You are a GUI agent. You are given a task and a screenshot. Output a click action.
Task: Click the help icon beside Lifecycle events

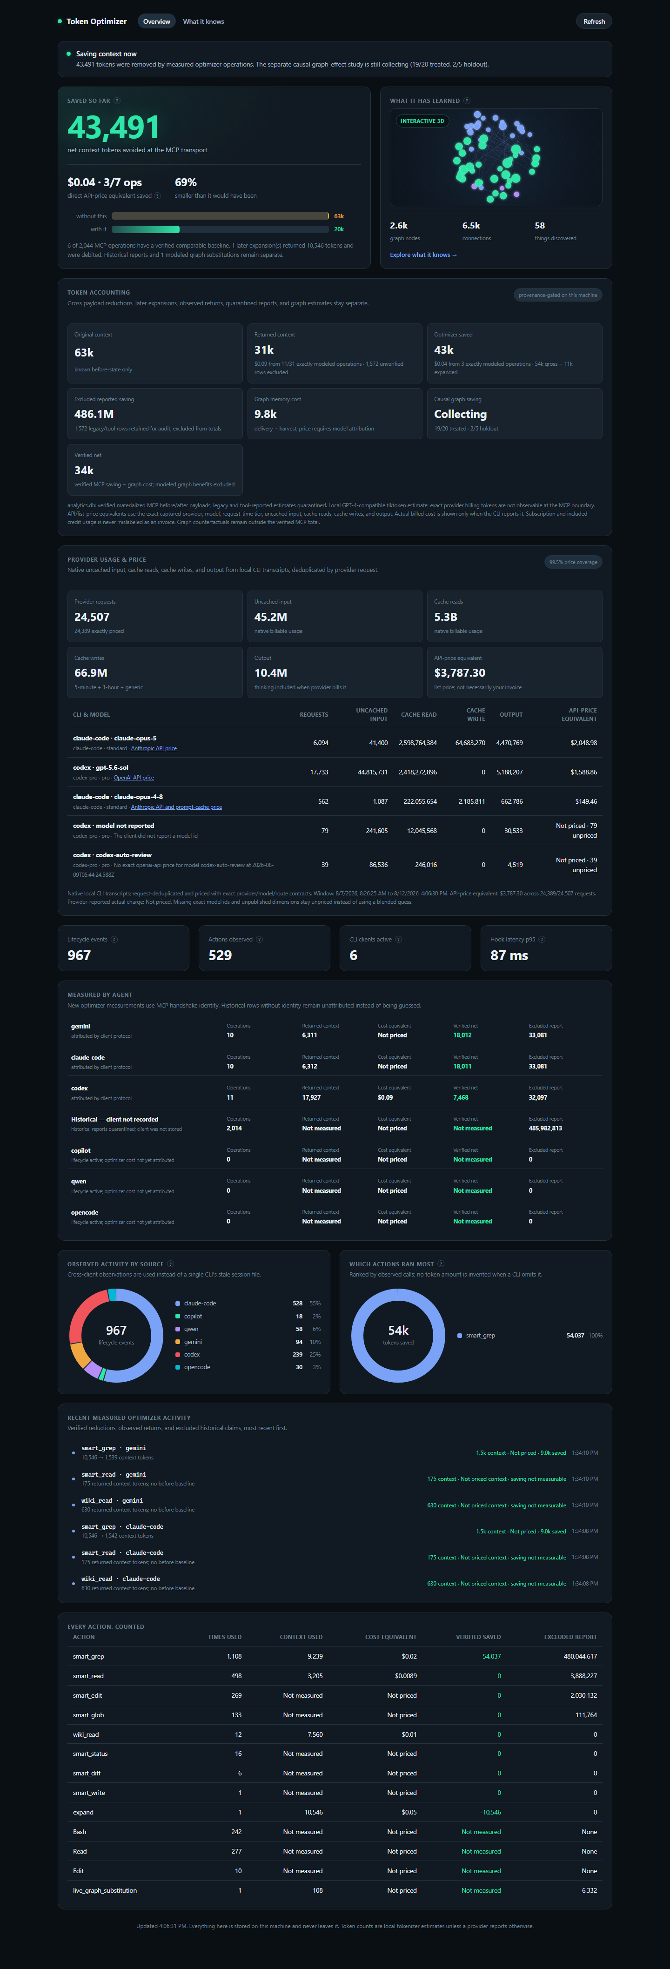coord(114,940)
